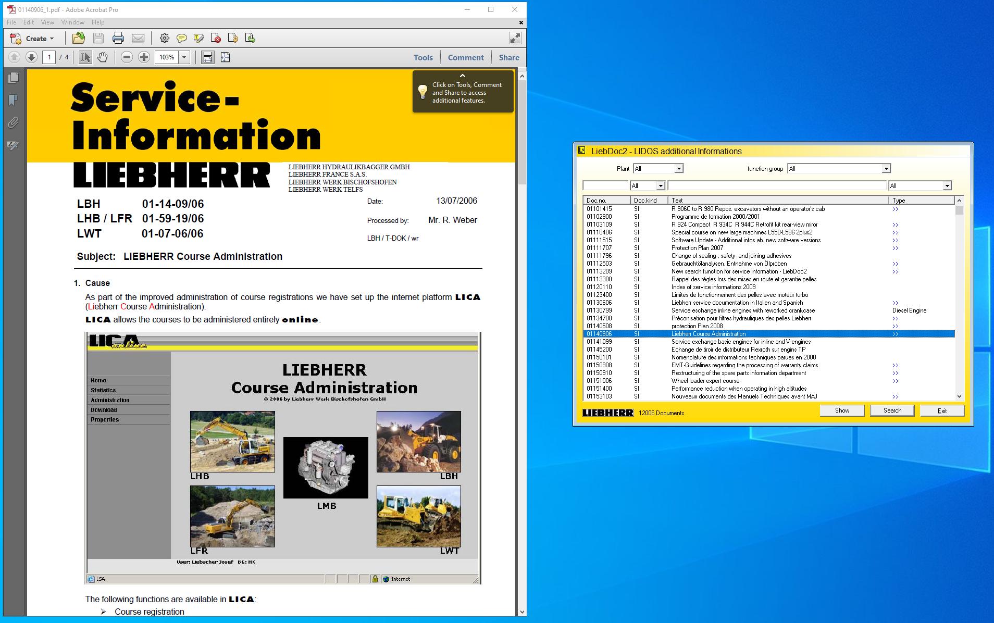
Task: Select row with doc number 01101415
Action: tap(769, 209)
